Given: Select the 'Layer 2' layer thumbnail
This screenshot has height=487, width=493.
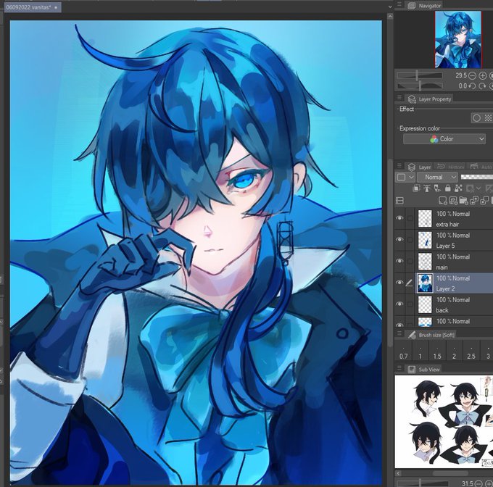Looking at the screenshot, I should tap(425, 283).
